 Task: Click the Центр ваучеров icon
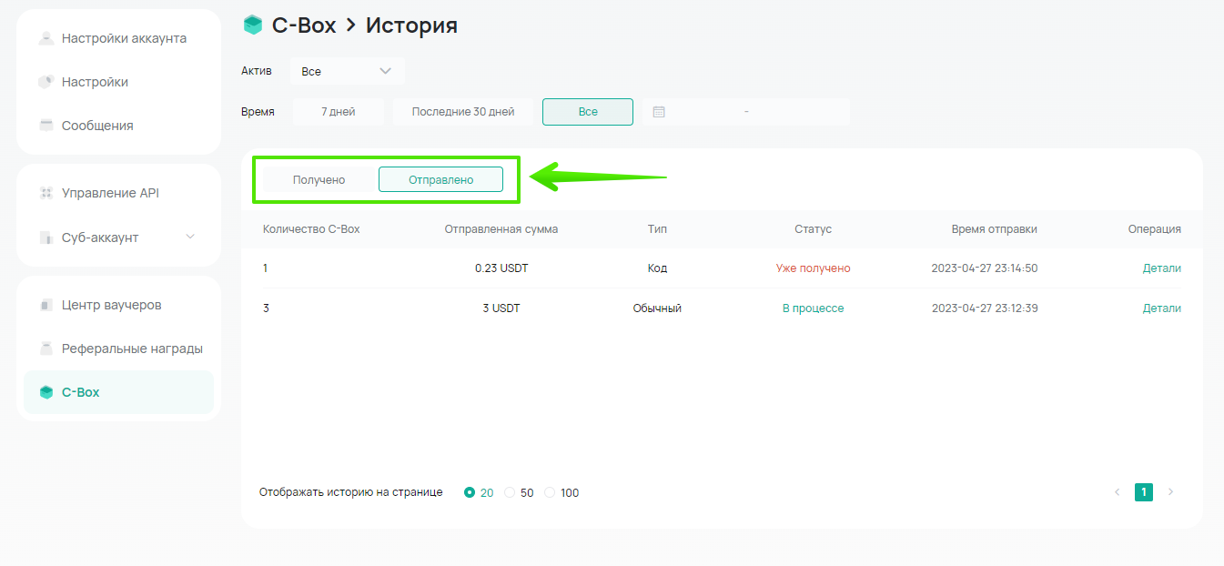coord(46,305)
